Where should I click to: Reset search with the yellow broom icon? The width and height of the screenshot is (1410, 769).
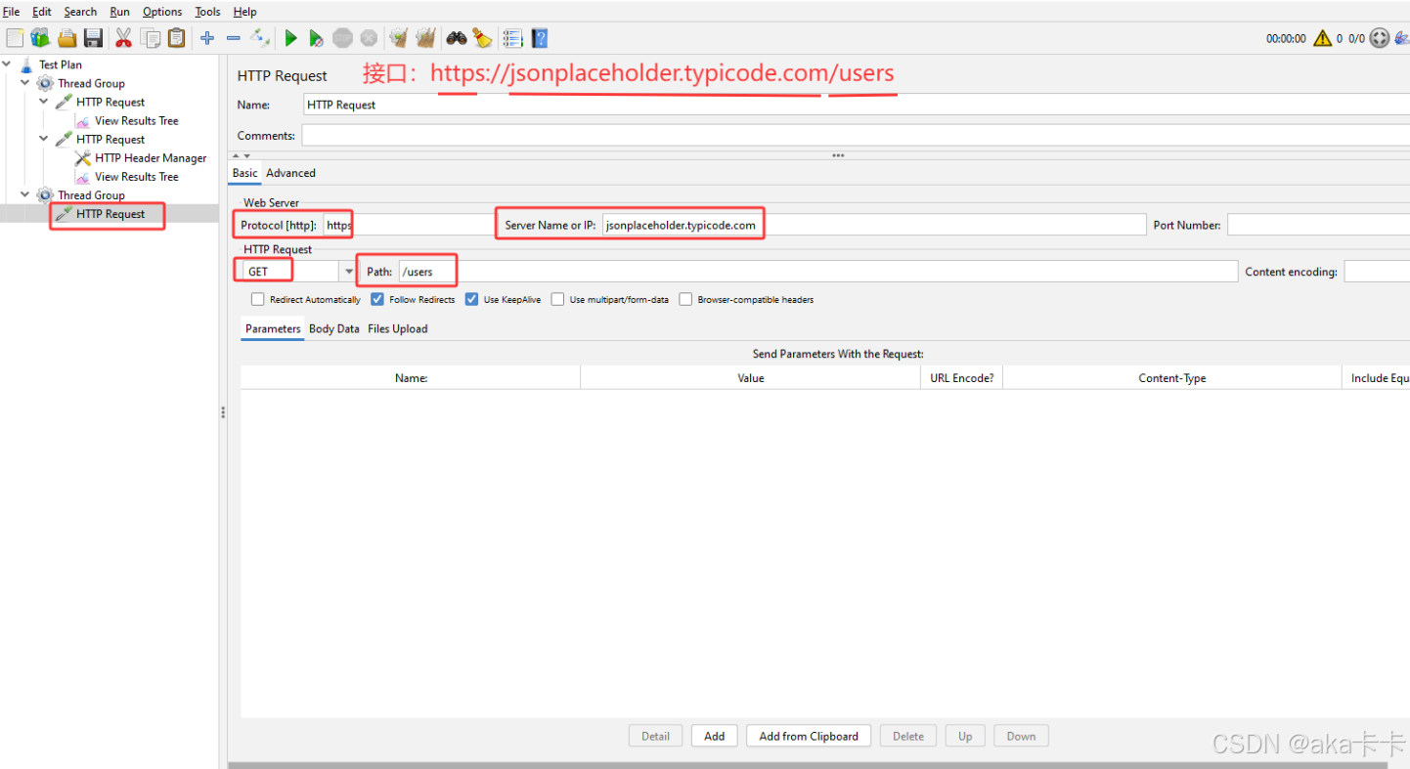point(482,38)
